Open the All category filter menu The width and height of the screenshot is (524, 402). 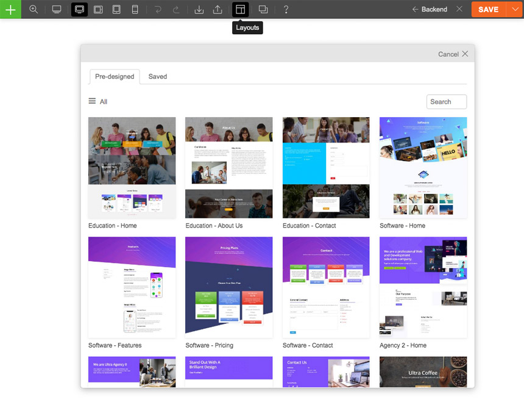98,101
